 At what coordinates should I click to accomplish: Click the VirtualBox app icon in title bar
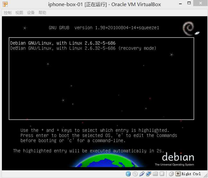pos(5,4)
